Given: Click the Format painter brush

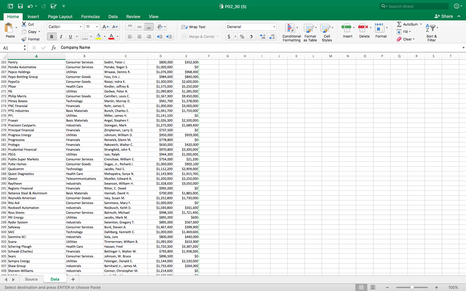Looking at the screenshot, I should pos(24,39).
